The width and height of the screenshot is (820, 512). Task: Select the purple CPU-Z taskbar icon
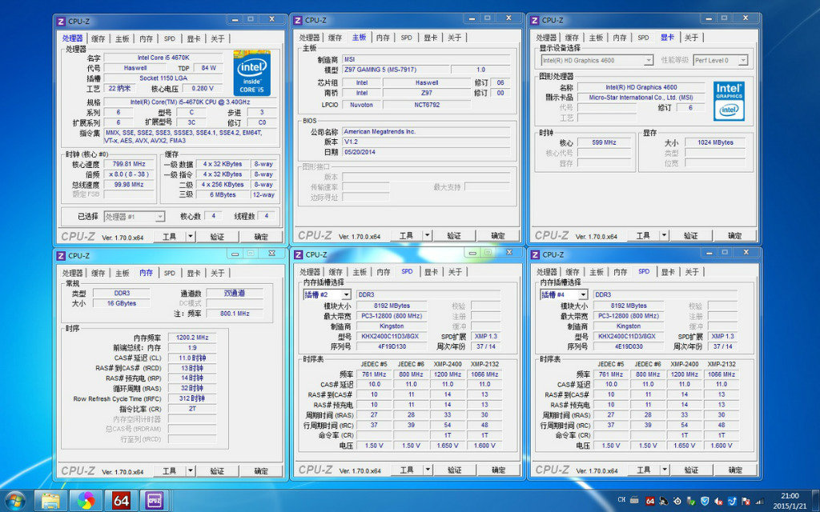tap(155, 501)
